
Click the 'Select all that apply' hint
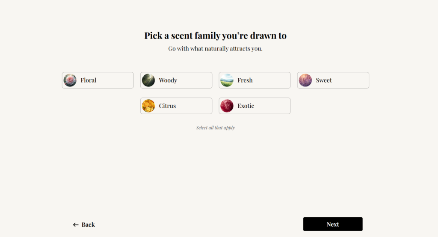[216, 128]
